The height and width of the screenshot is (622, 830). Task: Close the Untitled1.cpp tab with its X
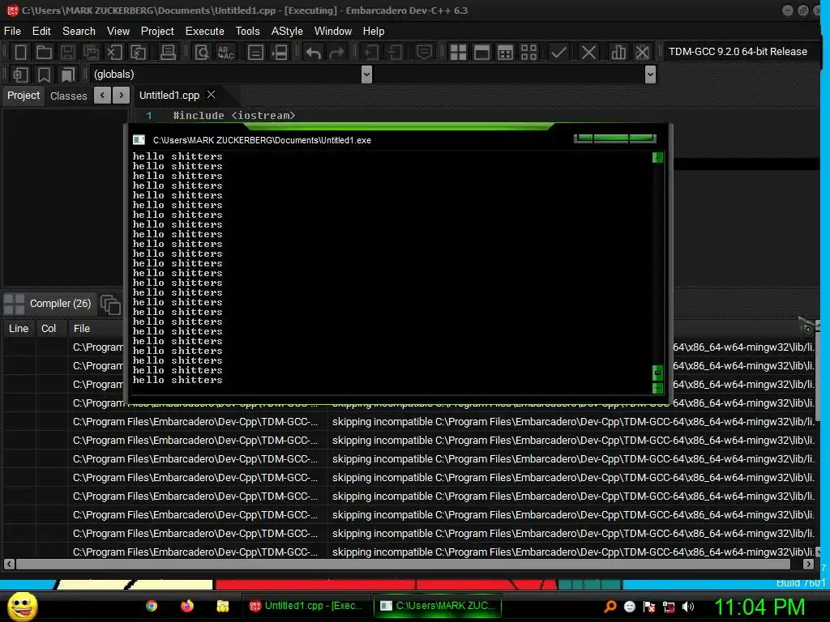click(212, 95)
